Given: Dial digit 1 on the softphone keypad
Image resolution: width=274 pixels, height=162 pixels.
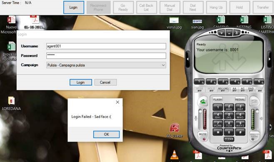Looking at the screenshot, I should click(218, 107).
